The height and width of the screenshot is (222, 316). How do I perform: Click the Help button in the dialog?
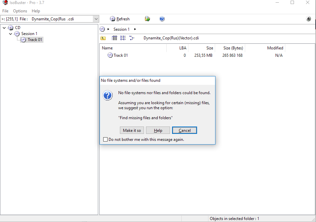(158, 130)
